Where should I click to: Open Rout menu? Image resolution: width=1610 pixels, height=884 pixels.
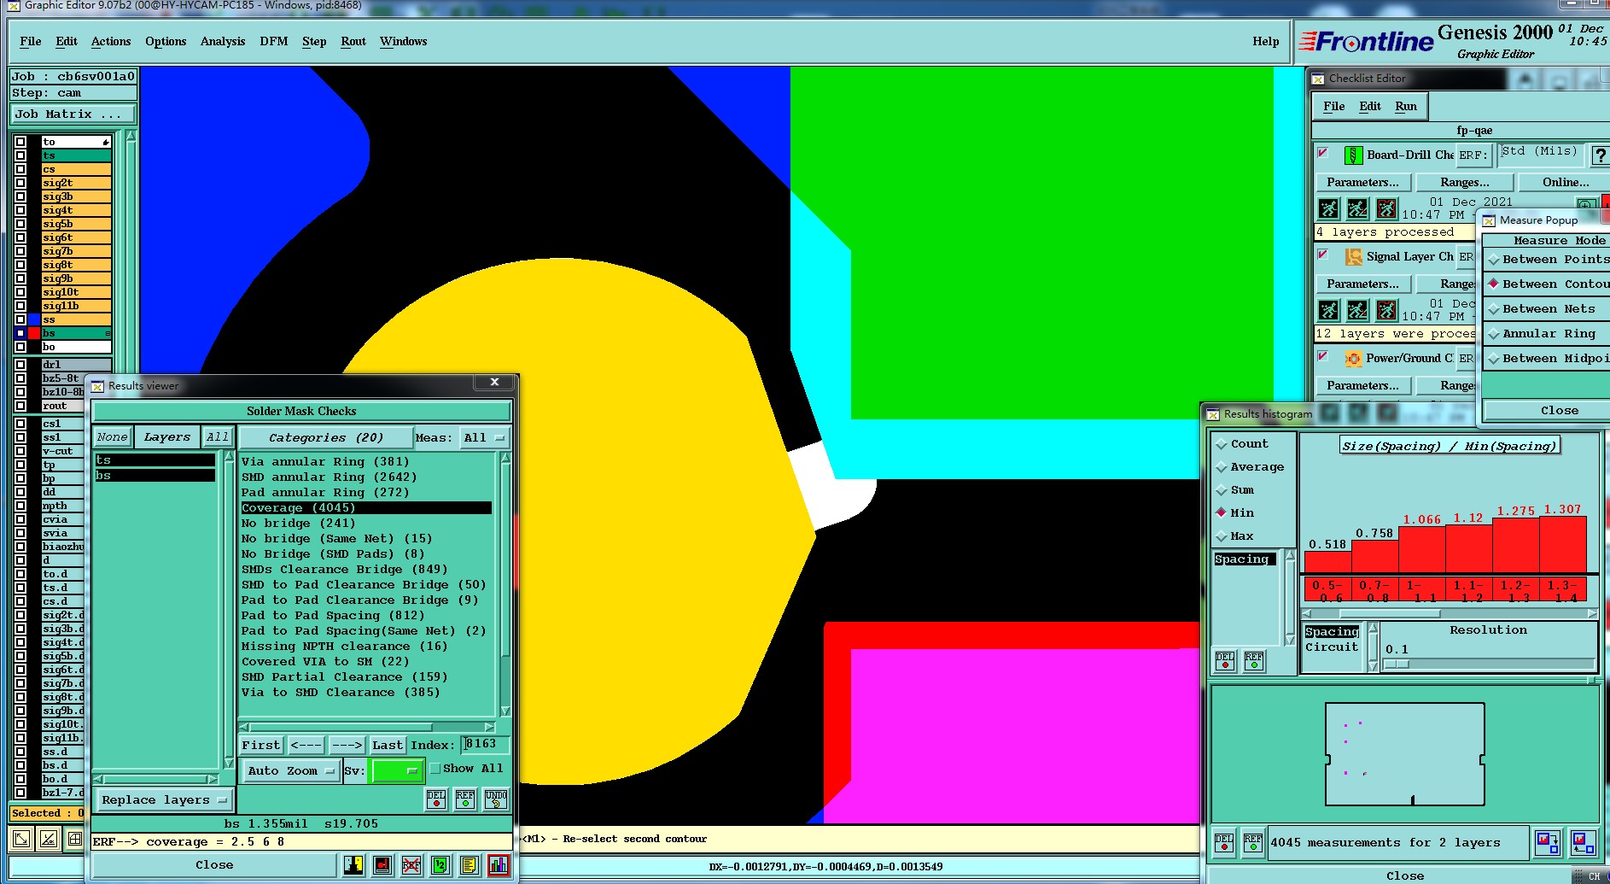coord(353,41)
